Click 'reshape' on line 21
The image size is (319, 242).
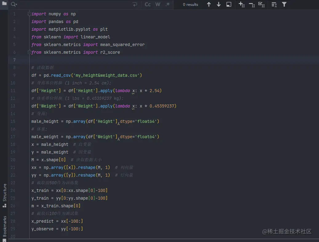click(x=87, y=167)
